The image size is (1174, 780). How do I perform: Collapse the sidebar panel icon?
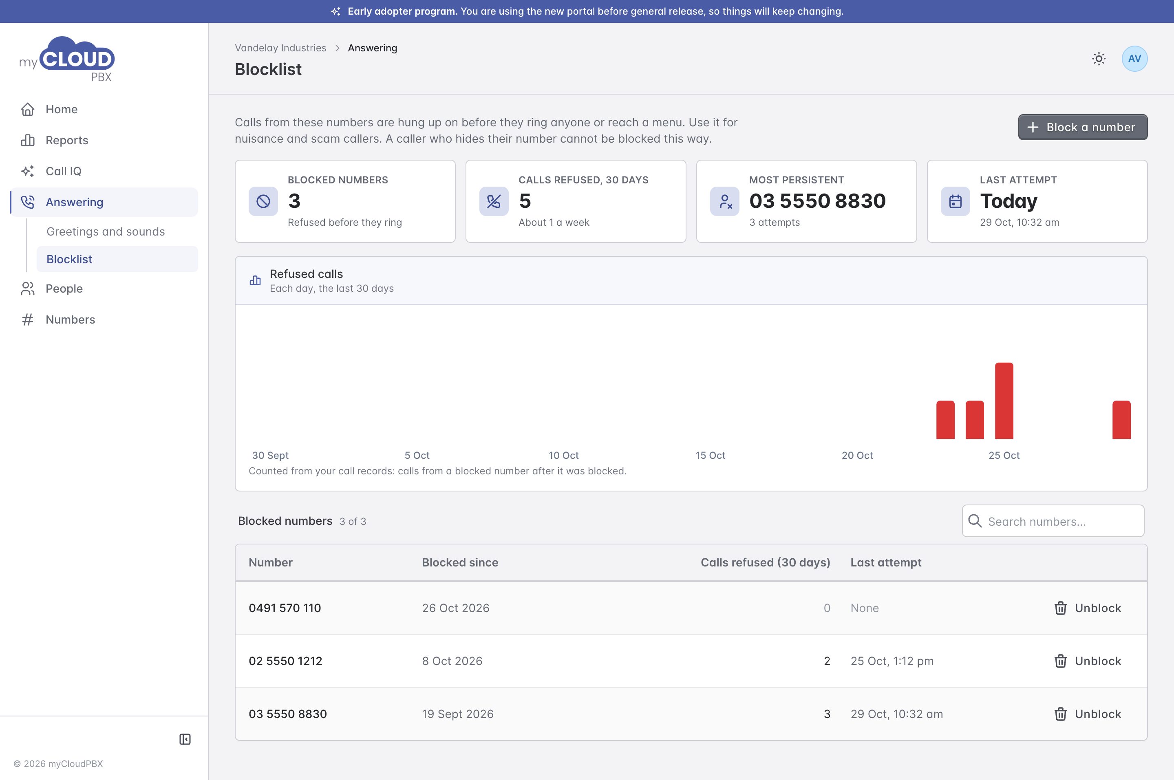tap(185, 739)
